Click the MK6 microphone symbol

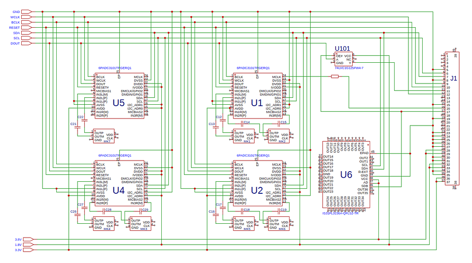279,223
